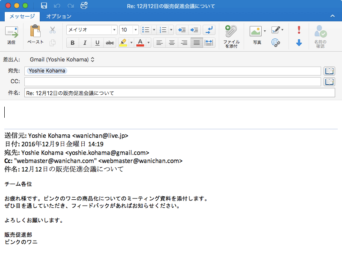342x256 pixels.
Task: Center align the text
Action: 172,43
